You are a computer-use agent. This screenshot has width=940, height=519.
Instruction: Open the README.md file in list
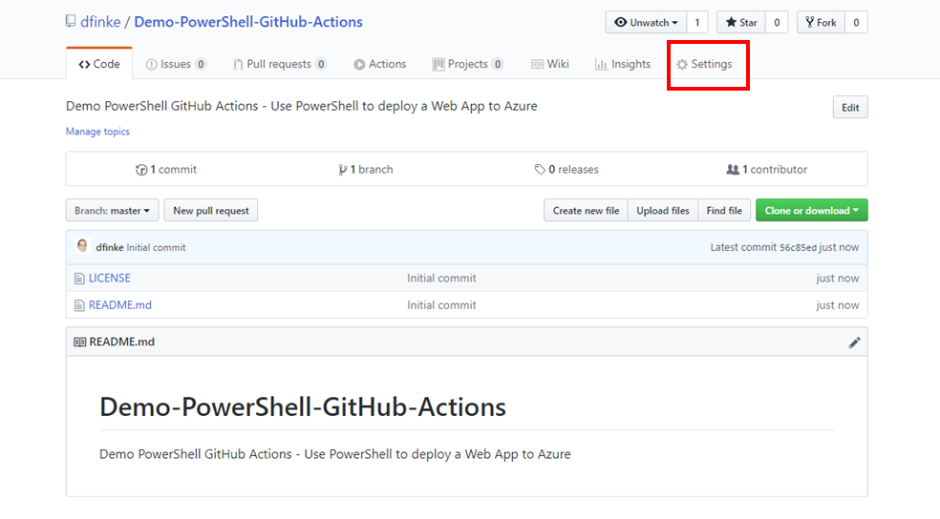point(120,304)
